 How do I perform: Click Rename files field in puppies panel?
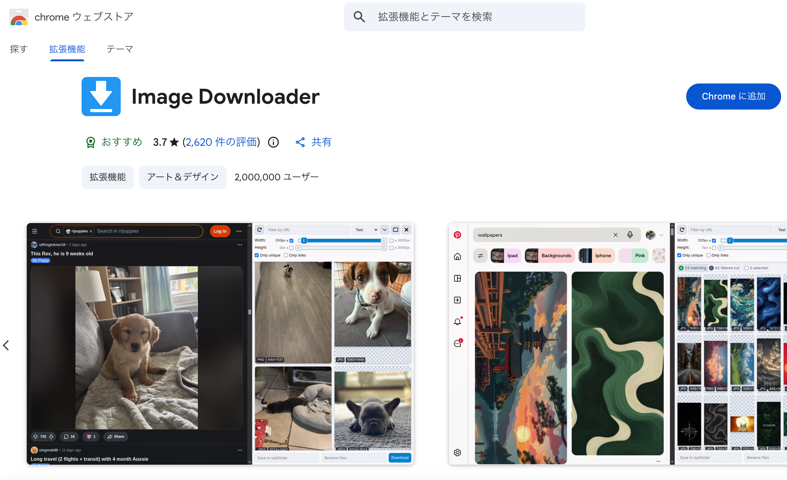354,458
